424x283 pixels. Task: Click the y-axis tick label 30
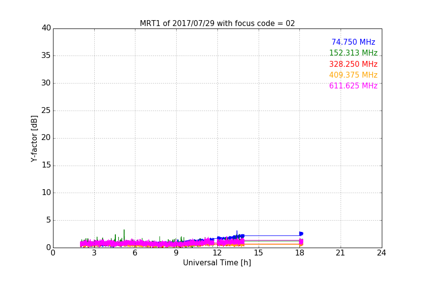[46, 83]
